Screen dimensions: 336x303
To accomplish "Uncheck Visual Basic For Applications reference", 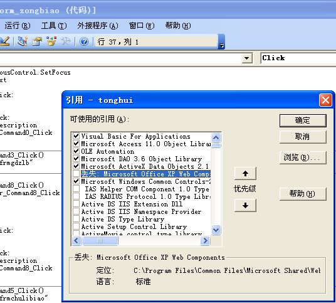I will 76,136.
